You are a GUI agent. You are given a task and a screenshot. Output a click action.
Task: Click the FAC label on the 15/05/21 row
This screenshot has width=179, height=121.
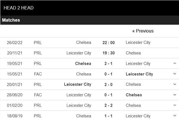coord(38,74)
